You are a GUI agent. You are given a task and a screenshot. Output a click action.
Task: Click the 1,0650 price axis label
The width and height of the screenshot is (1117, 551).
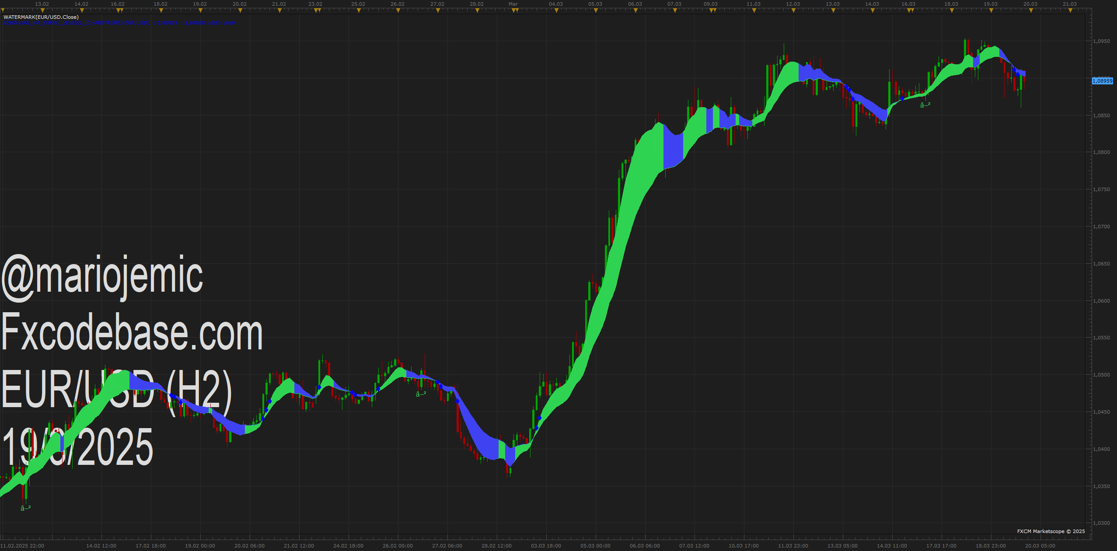click(x=1101, y=264)
